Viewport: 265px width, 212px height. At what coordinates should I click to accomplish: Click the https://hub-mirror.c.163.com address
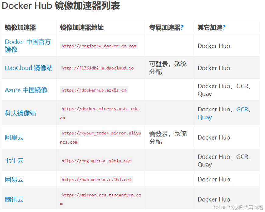[96, 180]
